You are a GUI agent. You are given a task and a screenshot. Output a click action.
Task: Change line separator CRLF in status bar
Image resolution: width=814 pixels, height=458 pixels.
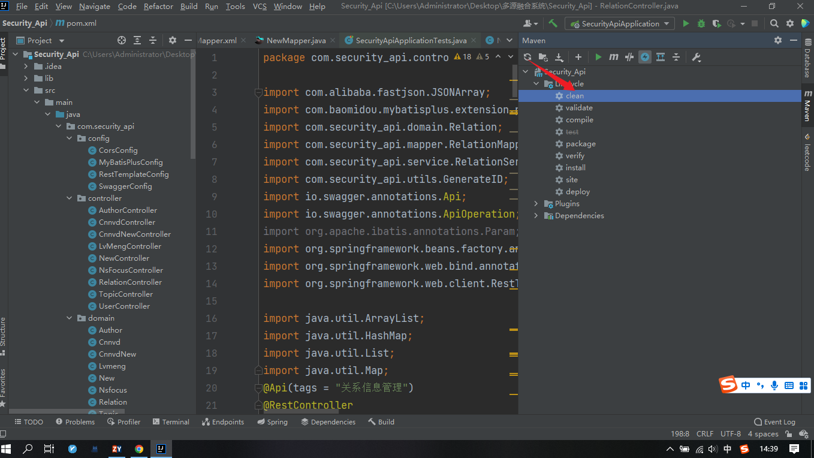tap(705, 433)
